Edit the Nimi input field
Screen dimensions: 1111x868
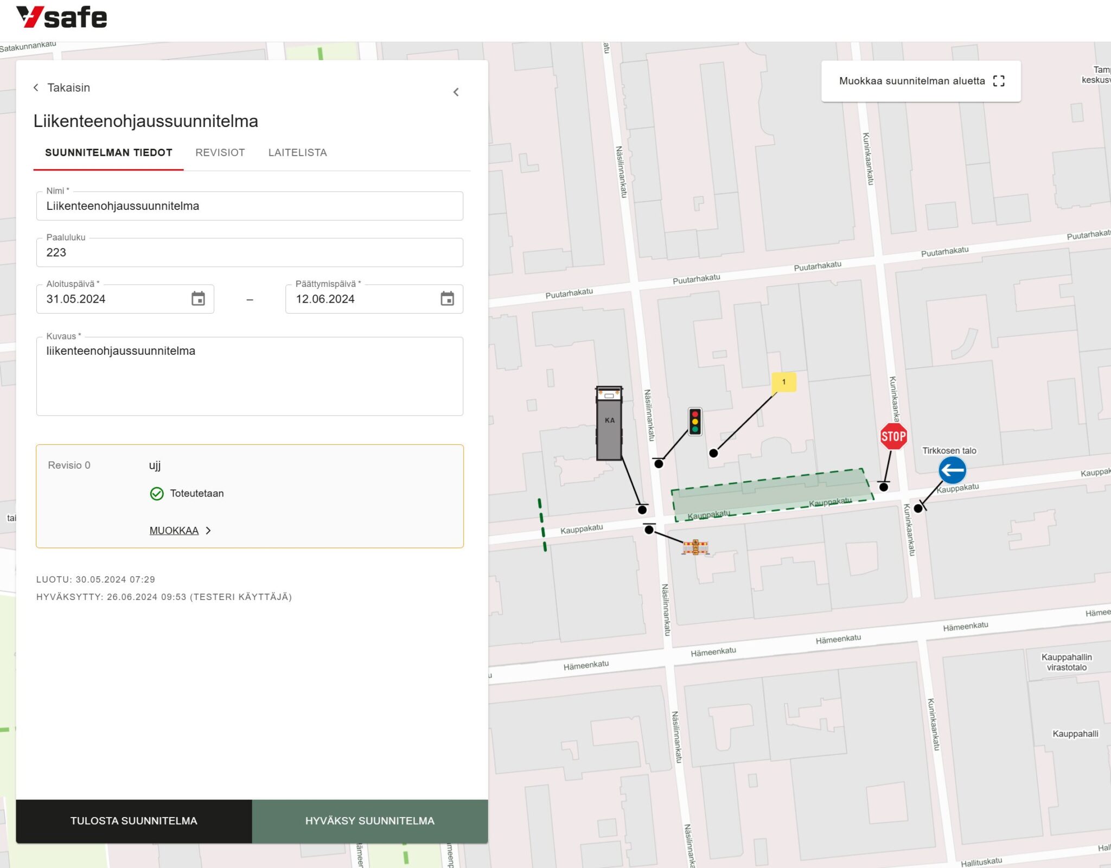(x=250, y=206)
